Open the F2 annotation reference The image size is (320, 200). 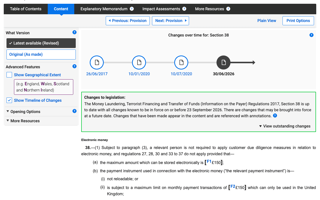[233, 186]
